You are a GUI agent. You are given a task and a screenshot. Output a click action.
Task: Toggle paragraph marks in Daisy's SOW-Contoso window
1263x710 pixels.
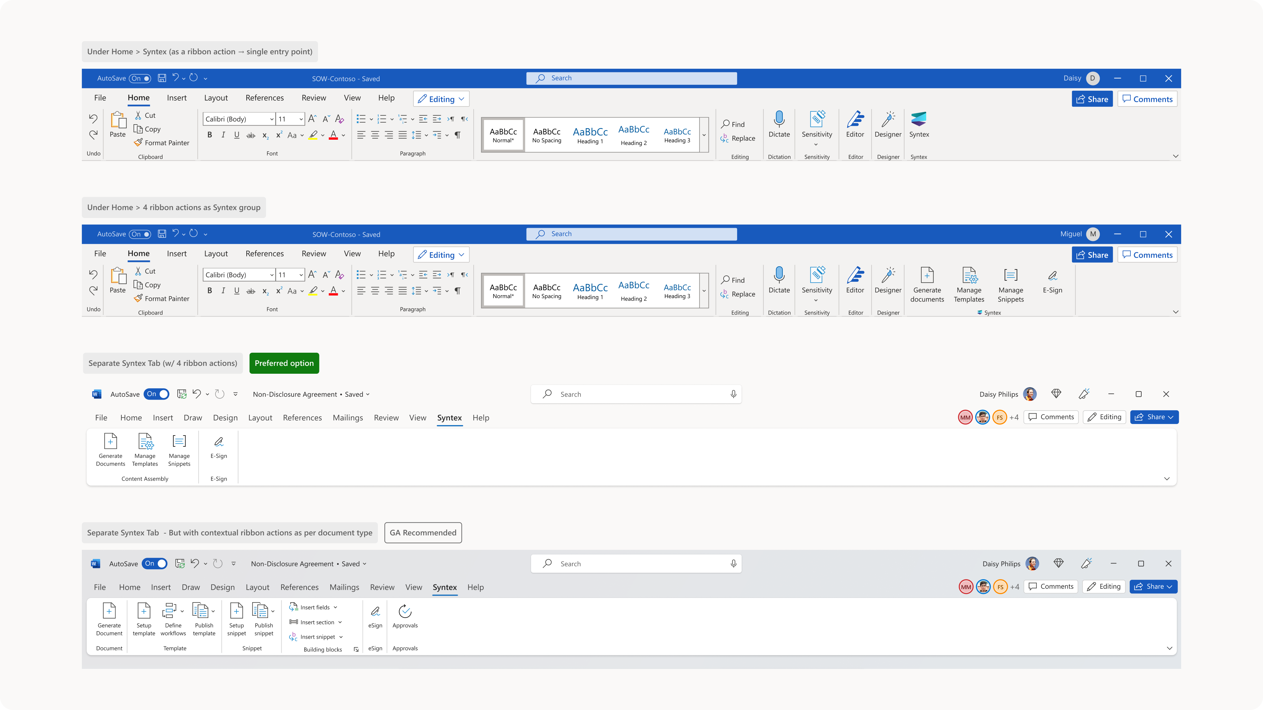458,135
